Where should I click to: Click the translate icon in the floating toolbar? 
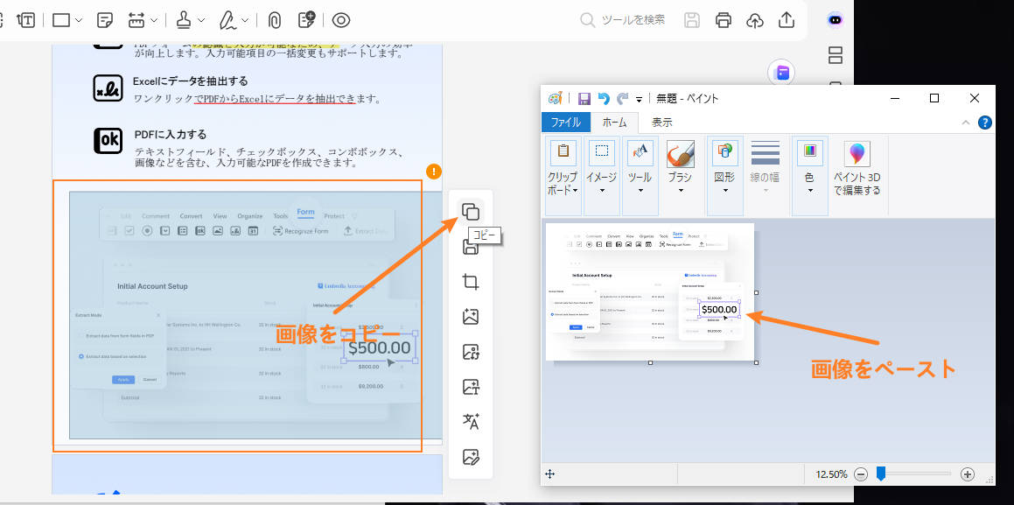click(x=470, y=422)
